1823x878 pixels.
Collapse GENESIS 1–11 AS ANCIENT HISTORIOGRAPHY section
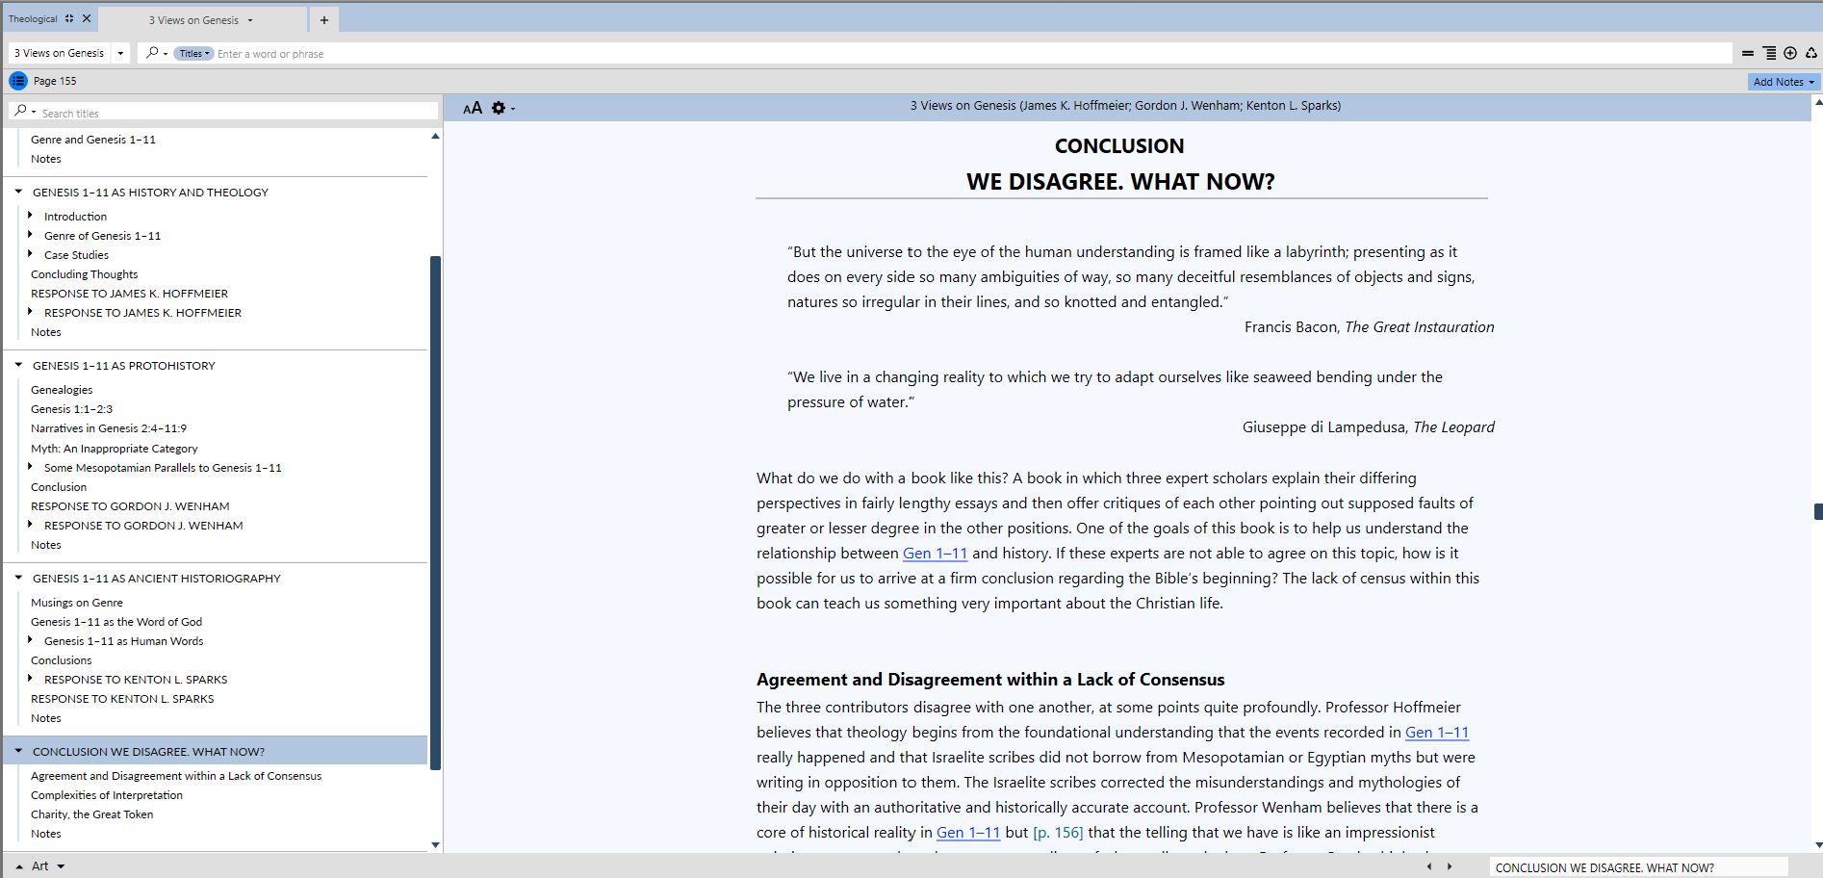coord(18,578)
